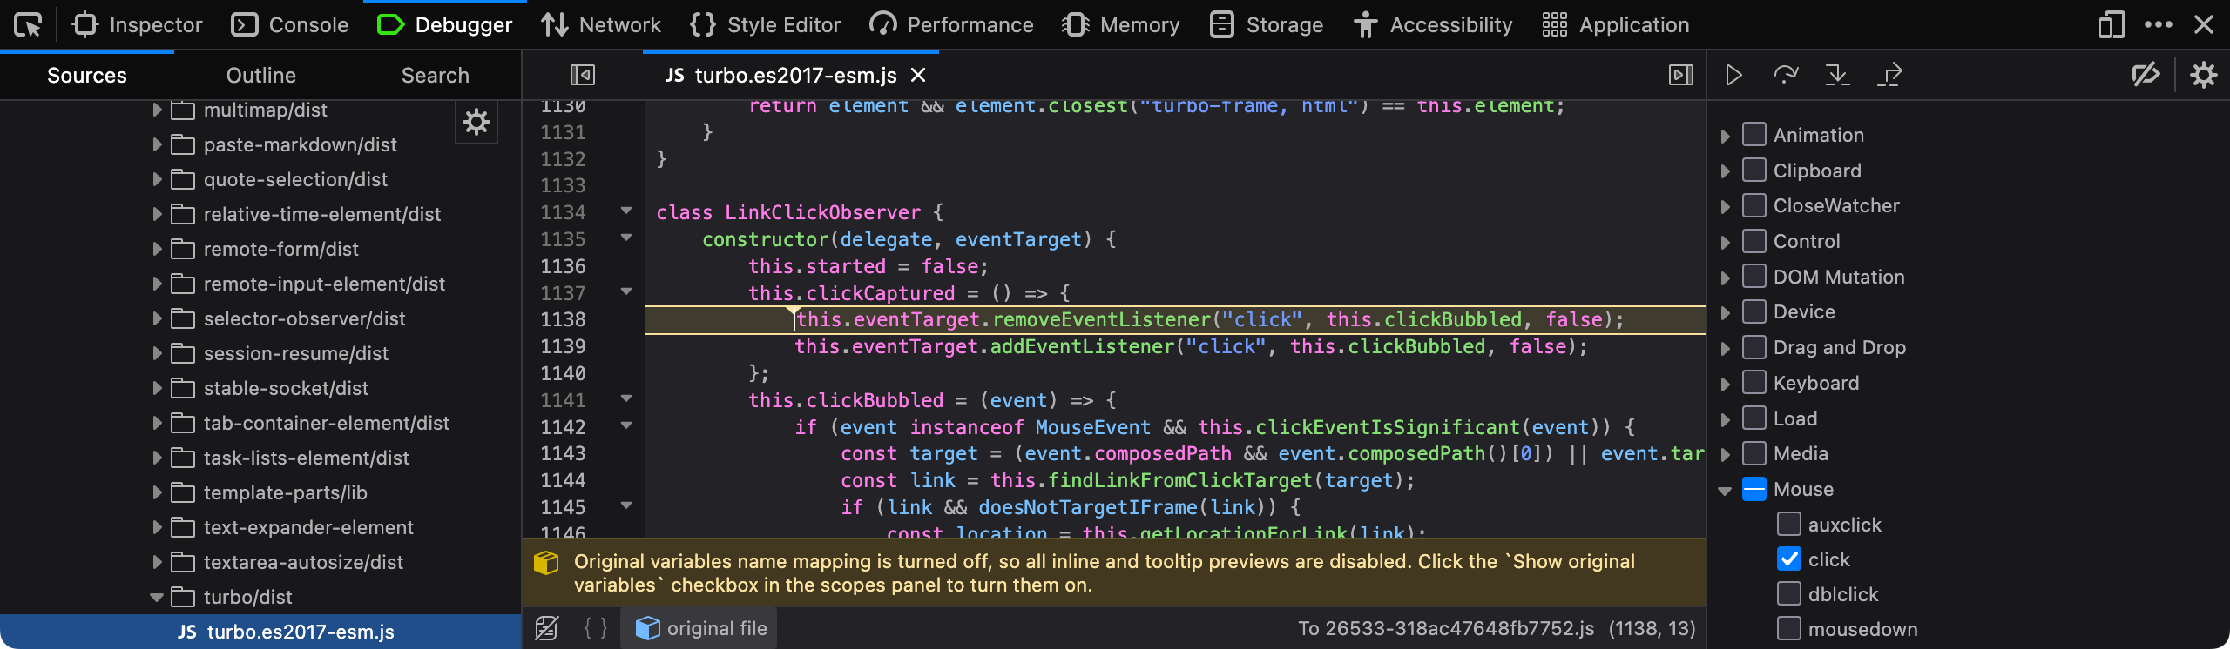Click the source map warning box icon
The width and height of the screenshot is (2230, 649).
tap(546, 563)
